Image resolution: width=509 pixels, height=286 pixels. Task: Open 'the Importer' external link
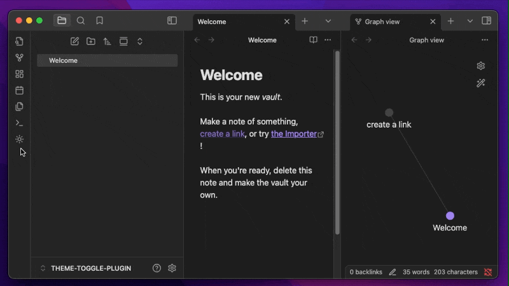coord(294,134)
